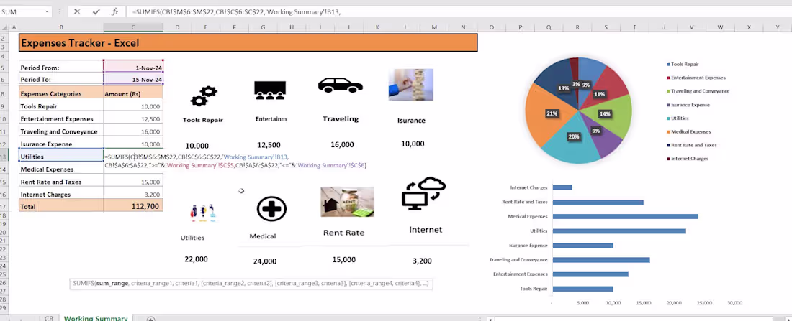
Task: Select row 17 header
Action: click(x=3, y=206)
